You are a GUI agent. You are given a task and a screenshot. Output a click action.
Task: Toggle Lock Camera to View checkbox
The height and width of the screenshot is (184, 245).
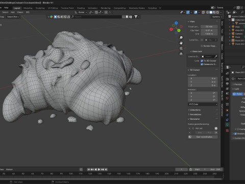pyautogui.click(x=202, y=64)
